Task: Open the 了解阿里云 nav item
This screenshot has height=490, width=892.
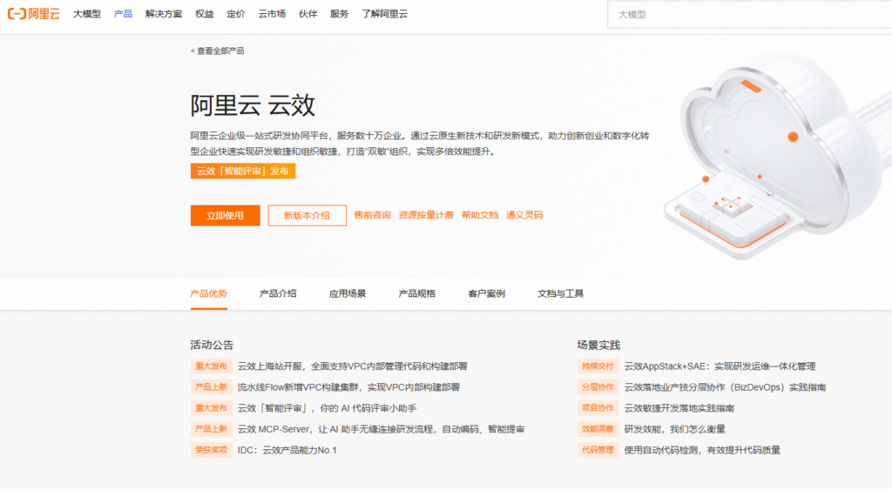Action: pyautogui.click(x=384, y=14)
